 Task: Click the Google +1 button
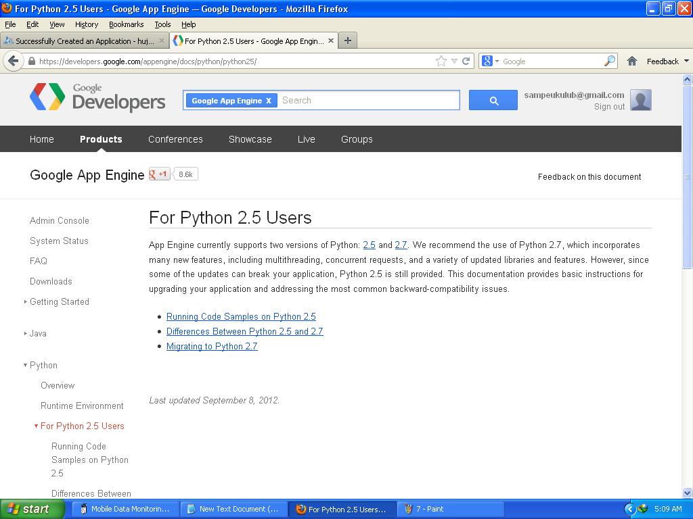coord(160,174)
